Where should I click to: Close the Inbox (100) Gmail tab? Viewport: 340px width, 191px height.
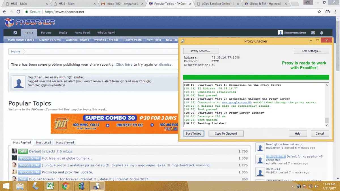143,4
